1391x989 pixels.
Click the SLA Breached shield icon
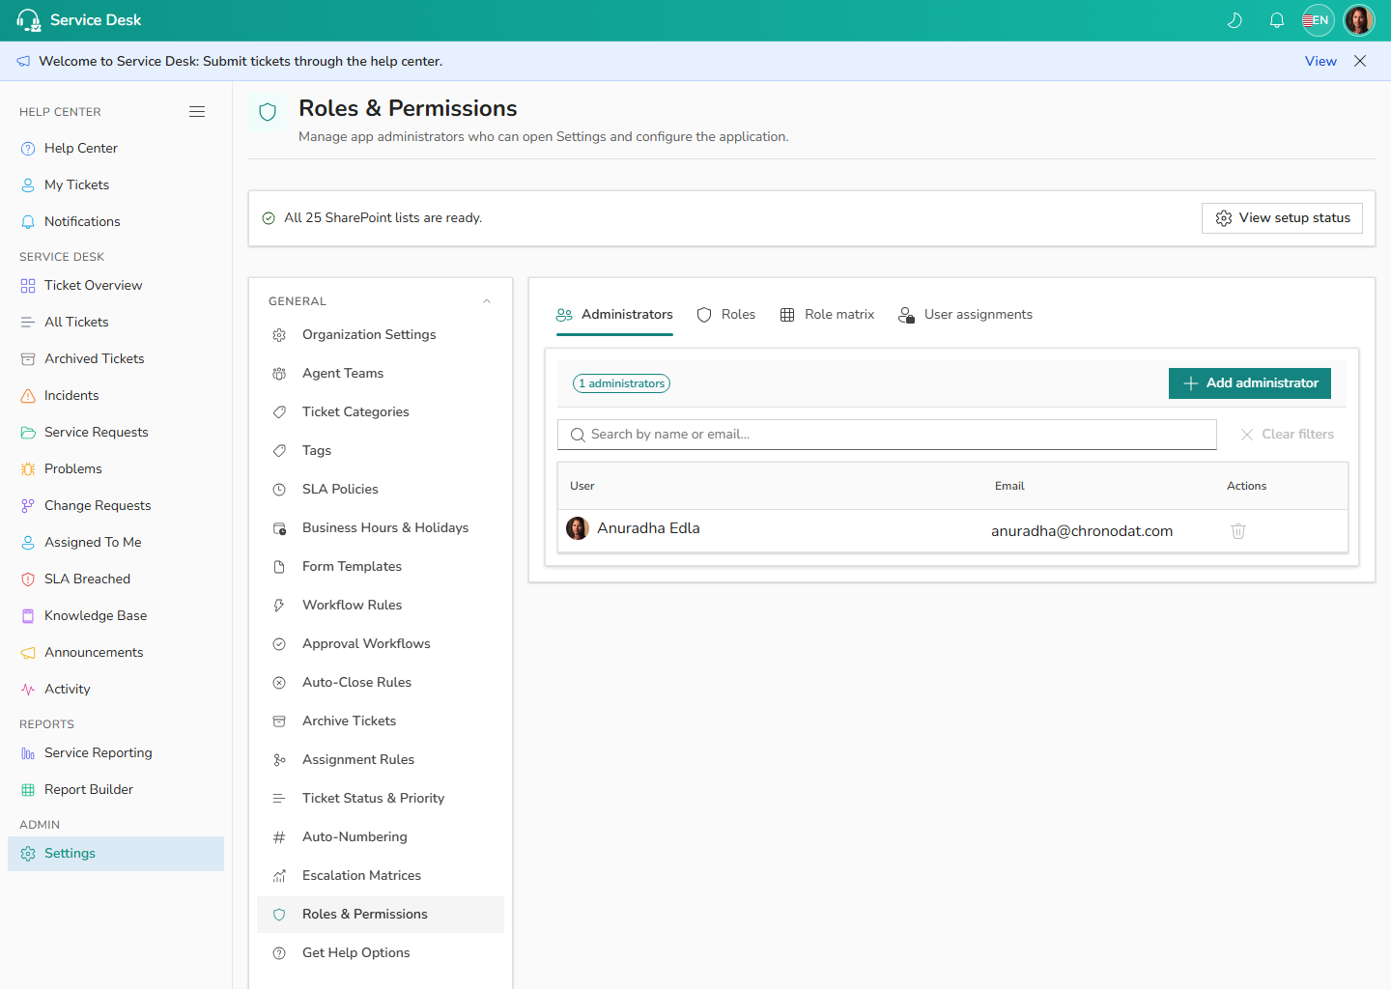28,579
